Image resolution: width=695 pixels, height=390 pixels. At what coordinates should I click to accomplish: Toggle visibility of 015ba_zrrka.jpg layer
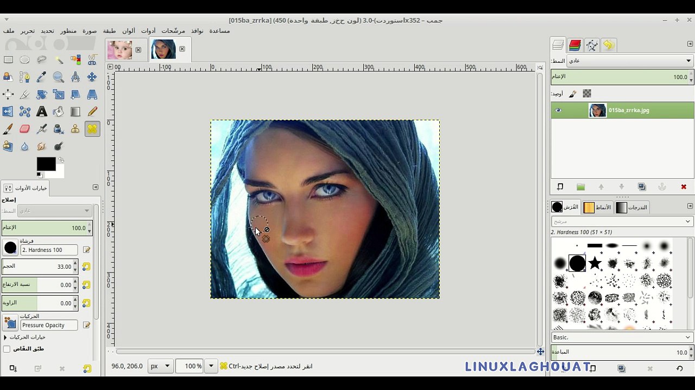558,110
